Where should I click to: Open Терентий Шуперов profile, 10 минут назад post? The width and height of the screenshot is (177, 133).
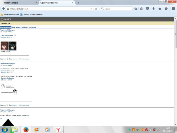point(8,30)
